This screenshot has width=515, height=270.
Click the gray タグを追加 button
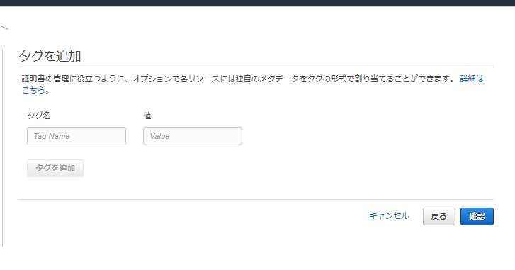[x=55, y=168]
